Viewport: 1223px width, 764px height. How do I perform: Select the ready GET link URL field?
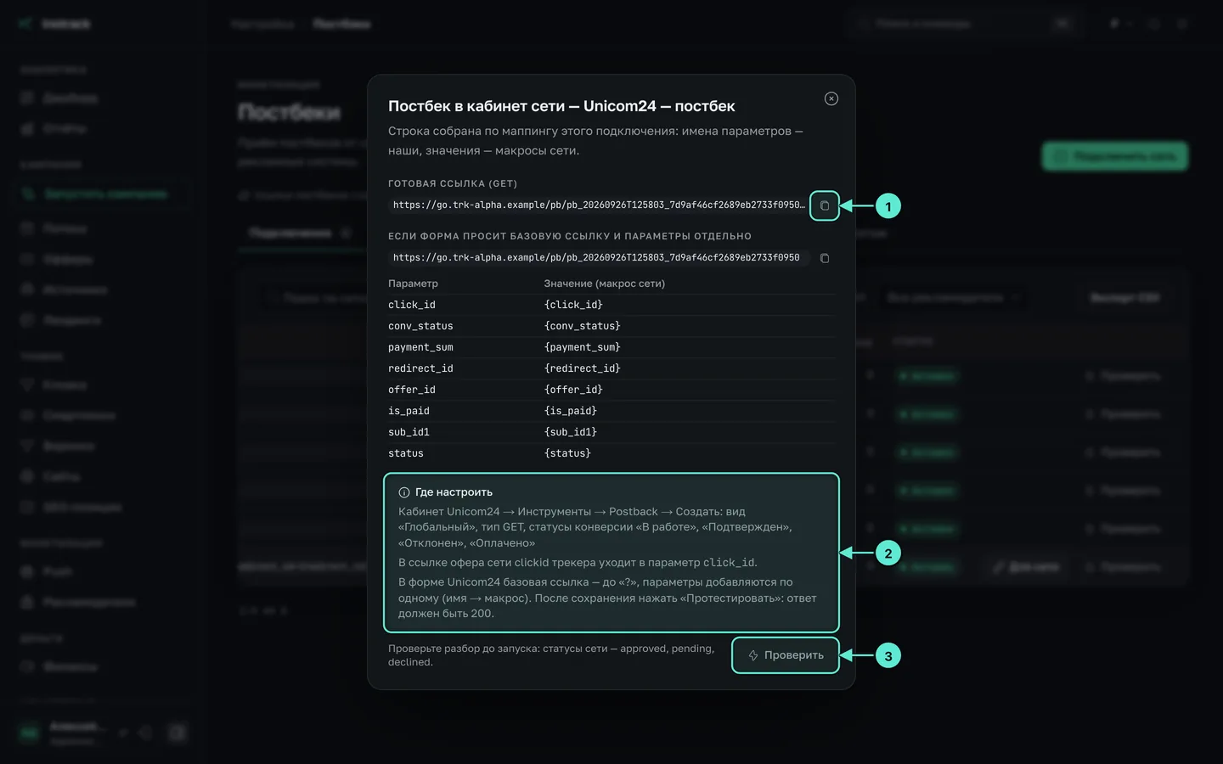pos(598,205)
